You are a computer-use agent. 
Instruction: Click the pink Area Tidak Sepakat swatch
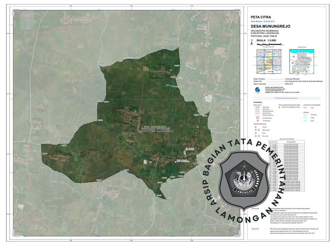(x=257, y=118)
